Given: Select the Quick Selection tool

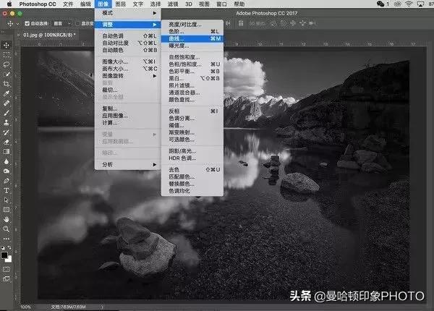Looking at the screenshot, I should tap(7, 74).
